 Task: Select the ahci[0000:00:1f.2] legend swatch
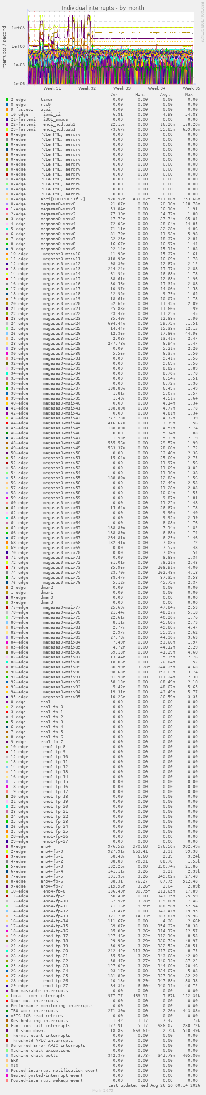[x=7, y=199]
